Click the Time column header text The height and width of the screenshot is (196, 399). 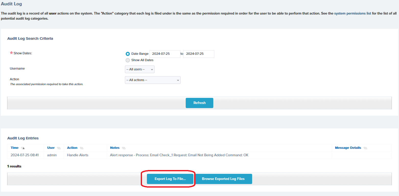(15, 148)
